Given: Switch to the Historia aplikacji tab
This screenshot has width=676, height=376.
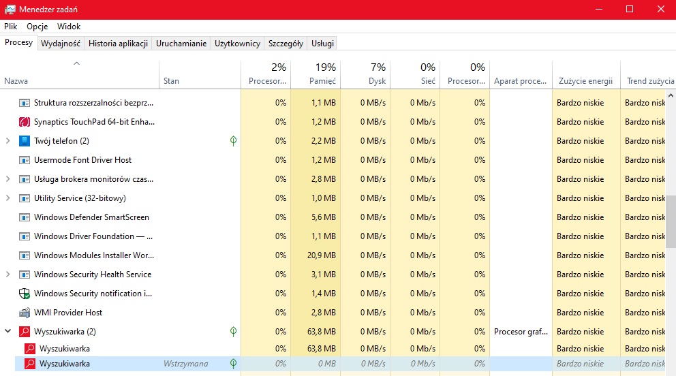Looking at the screenshot, I should 118,44.
